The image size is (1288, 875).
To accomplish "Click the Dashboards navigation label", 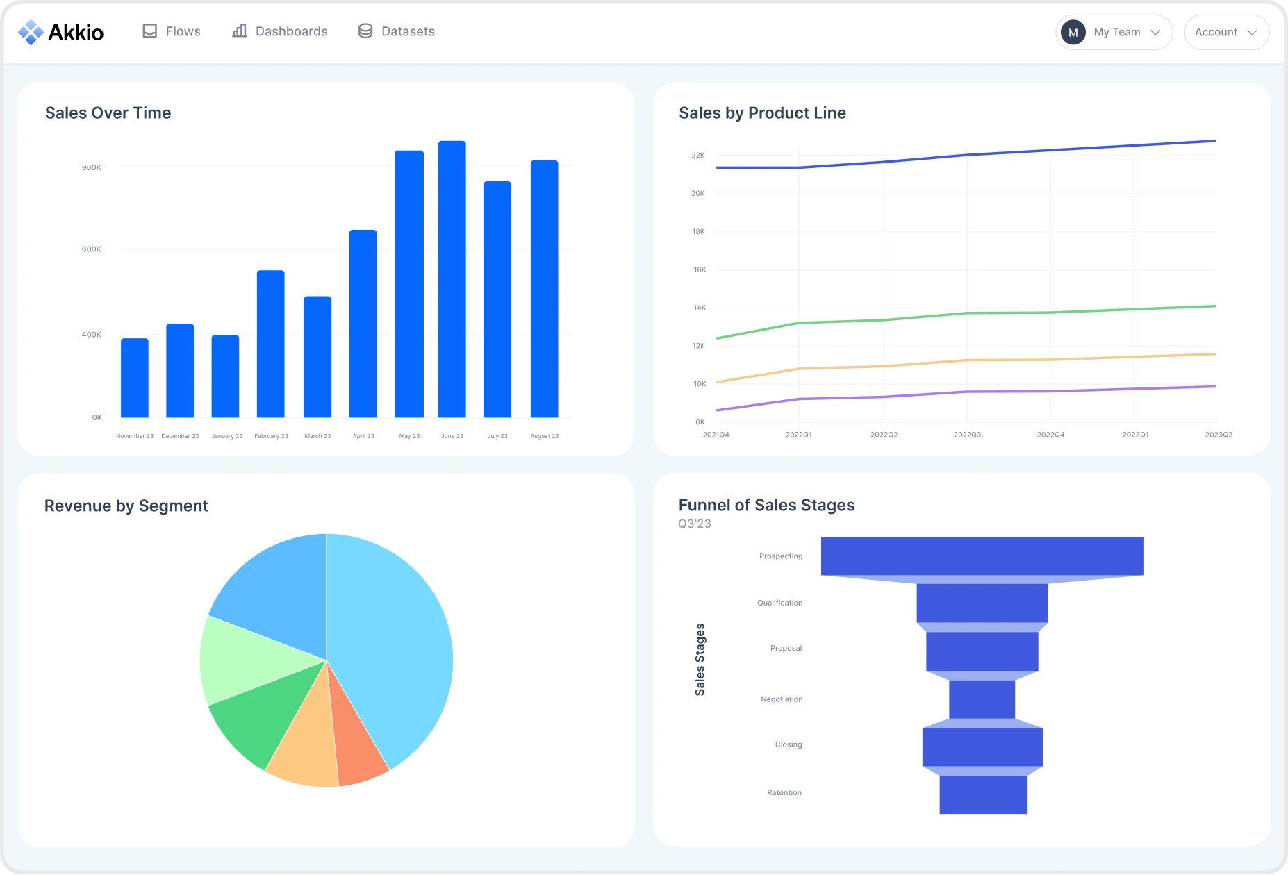I will (291, 31).
